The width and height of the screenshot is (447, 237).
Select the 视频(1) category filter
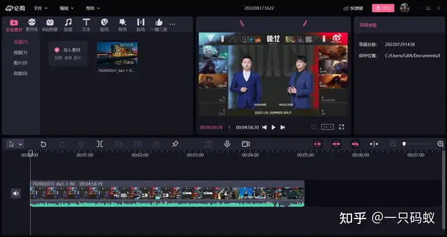click(x=20, y=53)
